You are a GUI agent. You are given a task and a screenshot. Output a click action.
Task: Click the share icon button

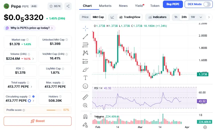pos(68,6)
